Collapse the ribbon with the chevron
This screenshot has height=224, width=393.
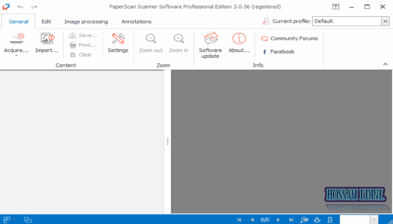[x=385, y=64]
